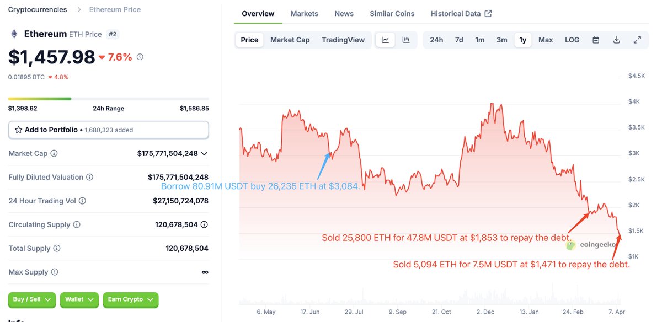Image resolution: width=662 pixels, height=322 pixels.
Task: Download the chart data
Action: pos(617,40)
